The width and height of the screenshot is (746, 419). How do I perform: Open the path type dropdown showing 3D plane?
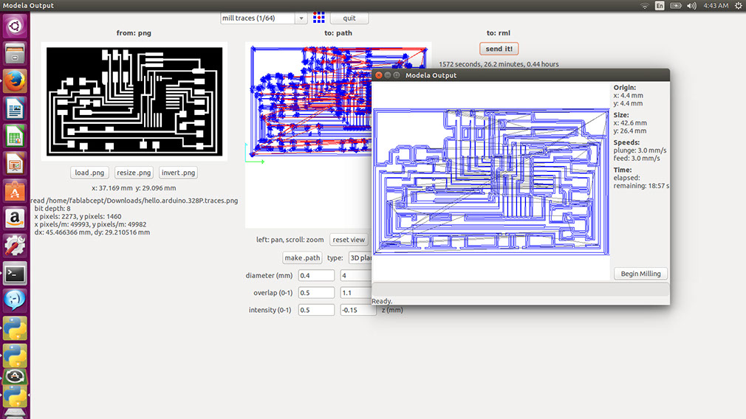(x=360, y=257)
